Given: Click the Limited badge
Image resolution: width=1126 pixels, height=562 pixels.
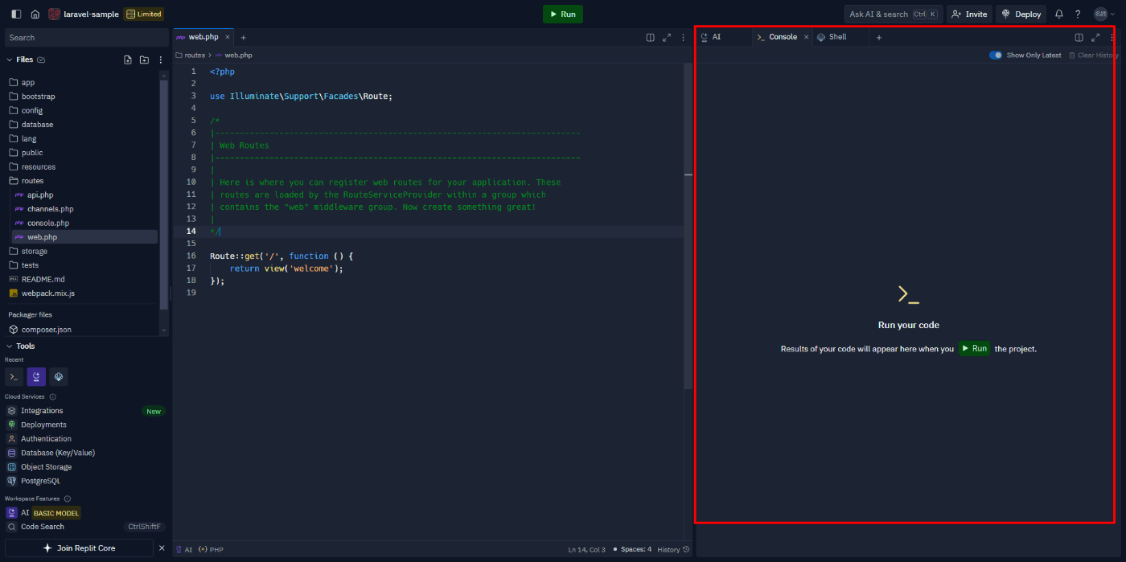Looking at the screenshot, I should click(x=144, y=14).
